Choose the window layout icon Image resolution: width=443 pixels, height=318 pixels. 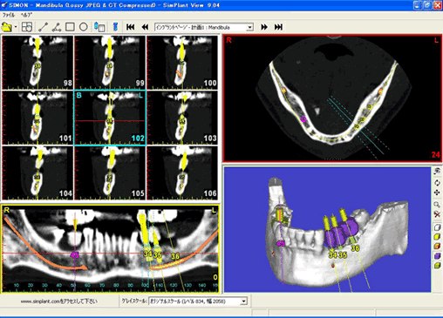pos(27,27)
